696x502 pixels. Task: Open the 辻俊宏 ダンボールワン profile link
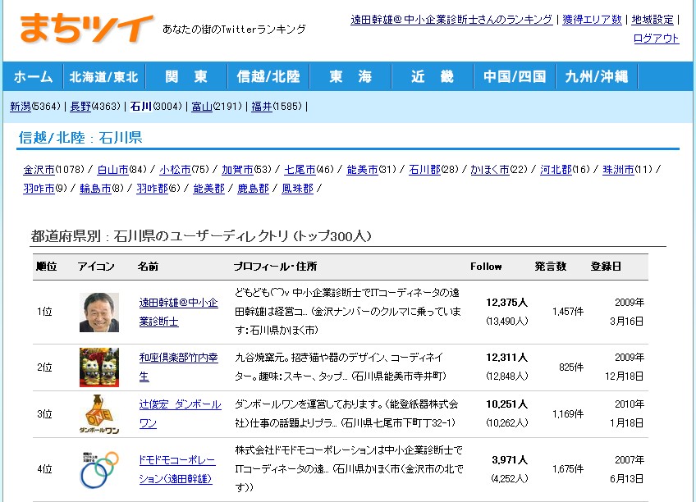coord(181,413)
